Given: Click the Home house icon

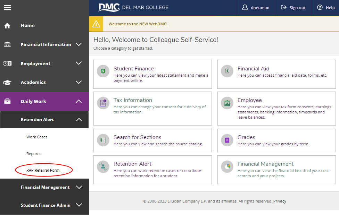Looking at the screenshot, I should pos(7,26).
